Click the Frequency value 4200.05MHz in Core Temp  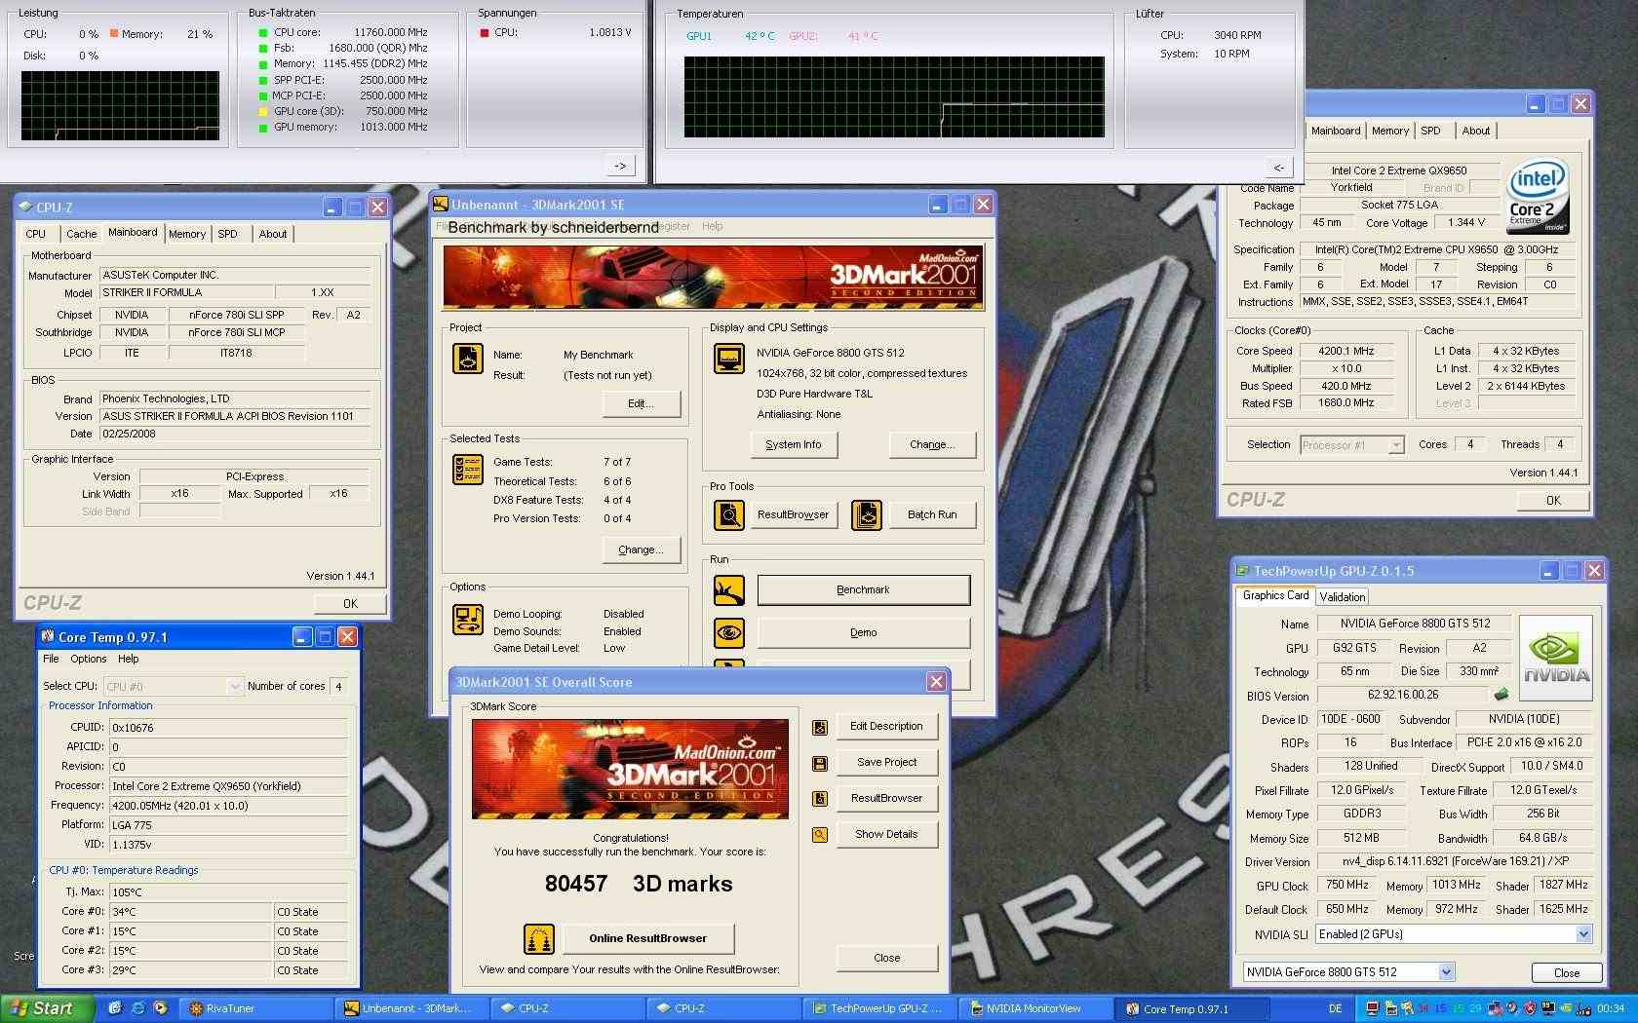click(228, 806)
